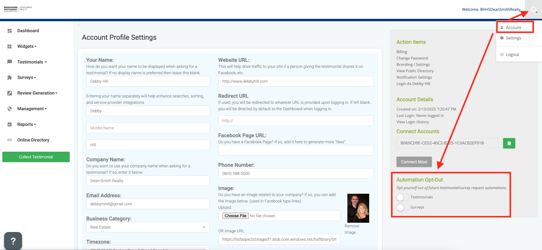Click the Online Directory link icon
The width and height of the screenshot is (542, 250).
click(10, 140)
